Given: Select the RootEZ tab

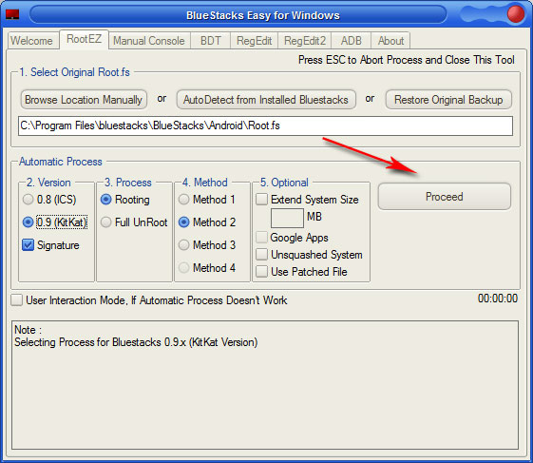Looking at the screenshot, I should click(x=84, y=39).
